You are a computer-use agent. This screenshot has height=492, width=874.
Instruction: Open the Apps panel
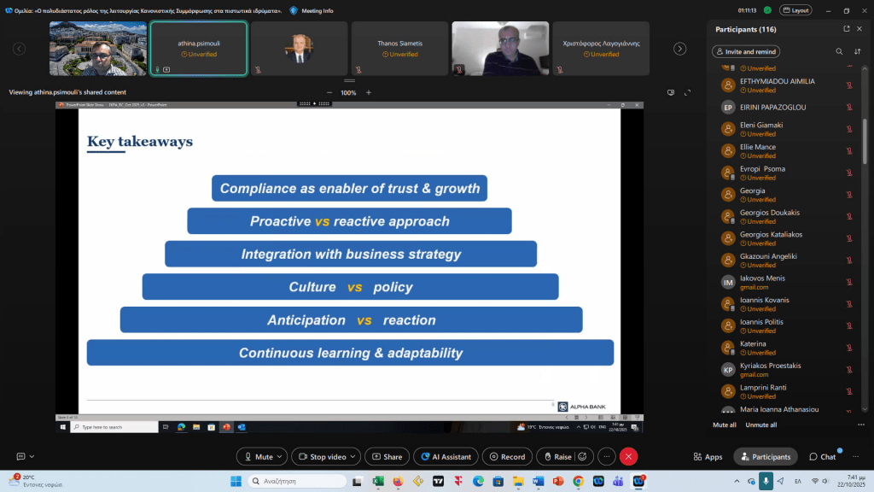click(708, 457)
